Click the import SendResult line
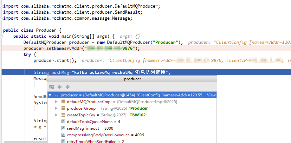The height and width of the screenshot is (143, 291). (73, 12)
